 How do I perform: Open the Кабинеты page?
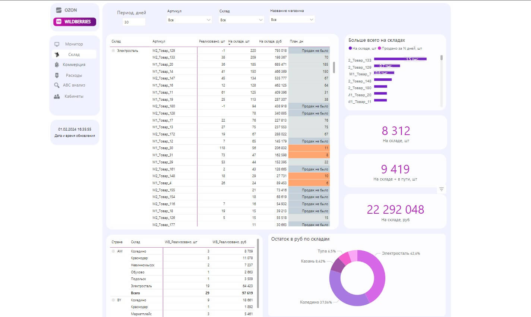pyautogui.click(x=74, y=96)
